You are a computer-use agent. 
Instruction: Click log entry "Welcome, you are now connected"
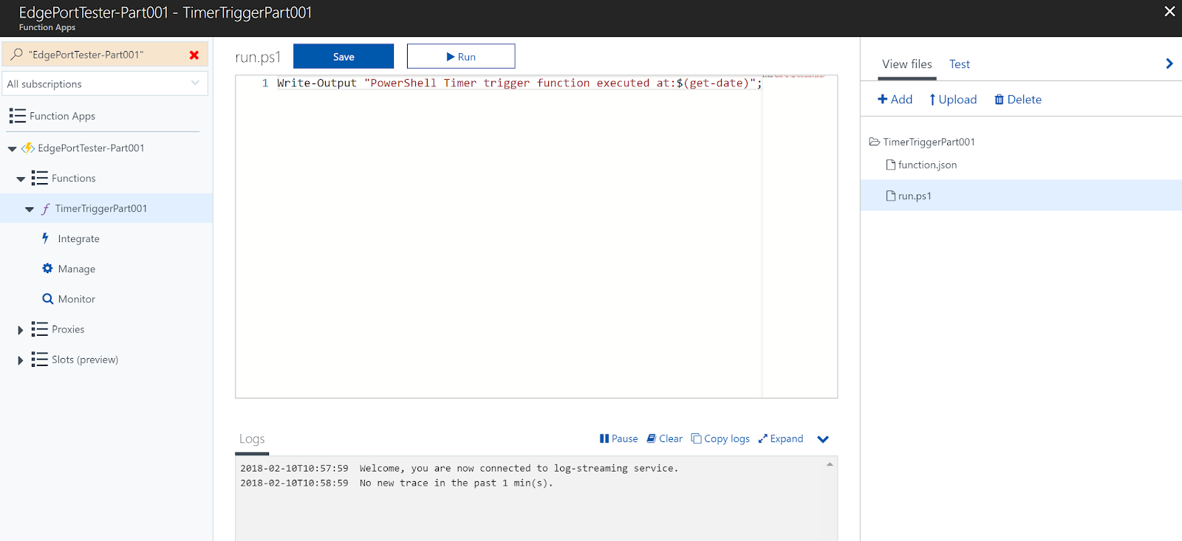pos(519,469)
